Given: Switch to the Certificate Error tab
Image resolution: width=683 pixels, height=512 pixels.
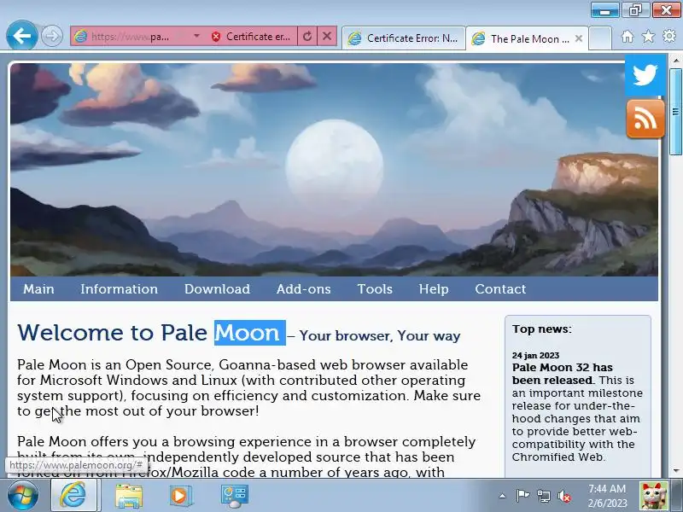Looking at the screenshot, I should click(404, 38).
